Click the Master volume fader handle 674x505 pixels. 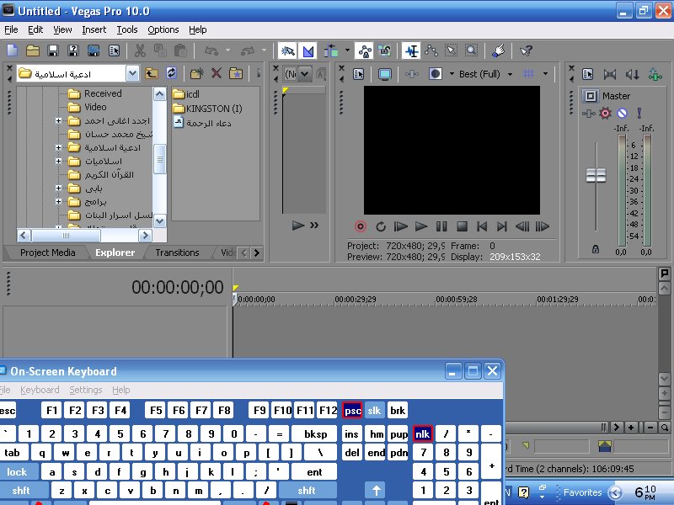click(x=596, y=175)
